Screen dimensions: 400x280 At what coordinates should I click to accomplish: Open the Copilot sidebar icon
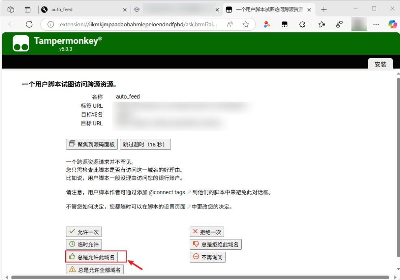392,24
